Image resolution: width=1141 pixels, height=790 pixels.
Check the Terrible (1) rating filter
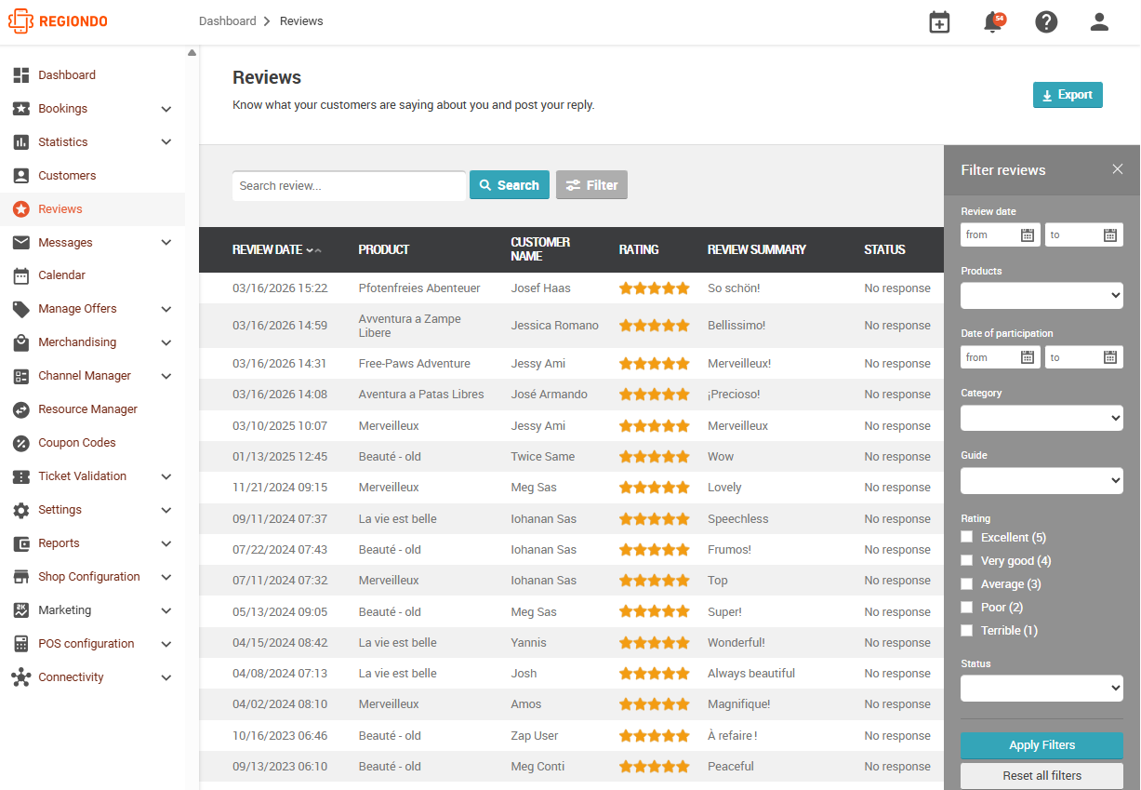pyautogui.click(x=967, y=630)
